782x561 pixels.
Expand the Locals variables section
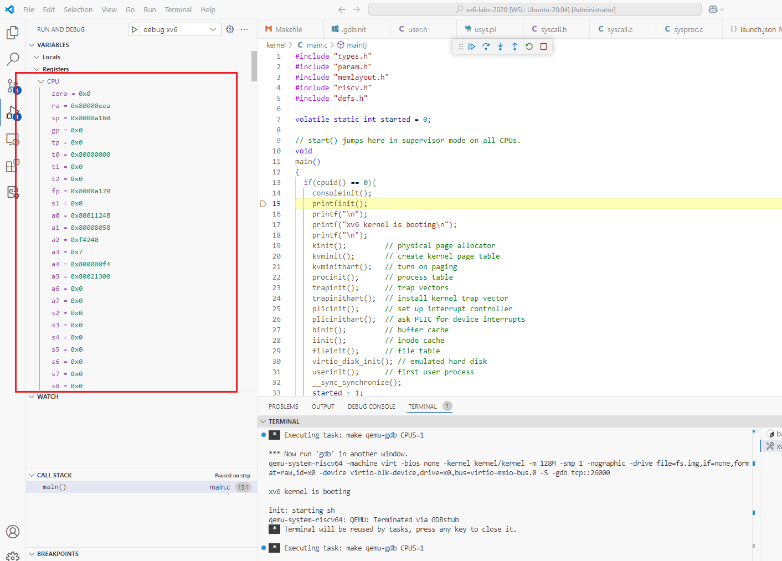[x=51, y=57]
